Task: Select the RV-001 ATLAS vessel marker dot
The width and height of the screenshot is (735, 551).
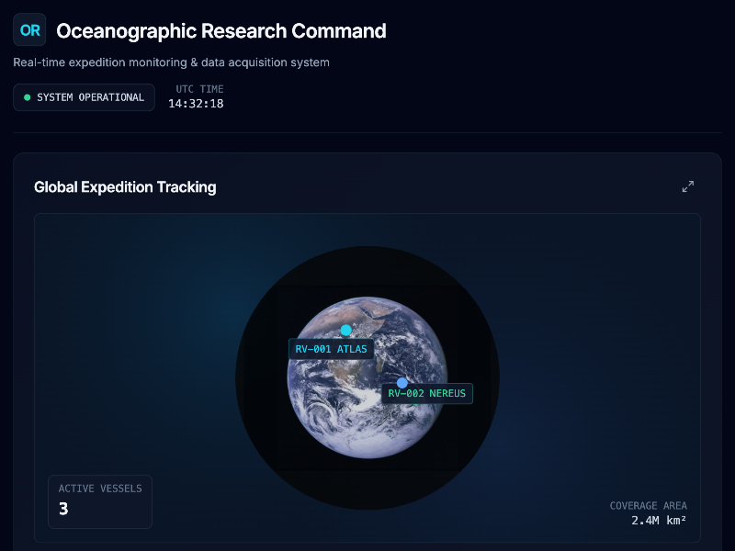Action: [x=346, y=330]
